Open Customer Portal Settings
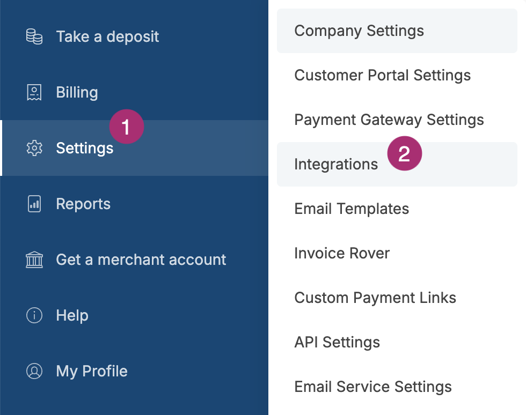This screenshot has width=526, height=415. pyautogui.click(x=382, y=75)
